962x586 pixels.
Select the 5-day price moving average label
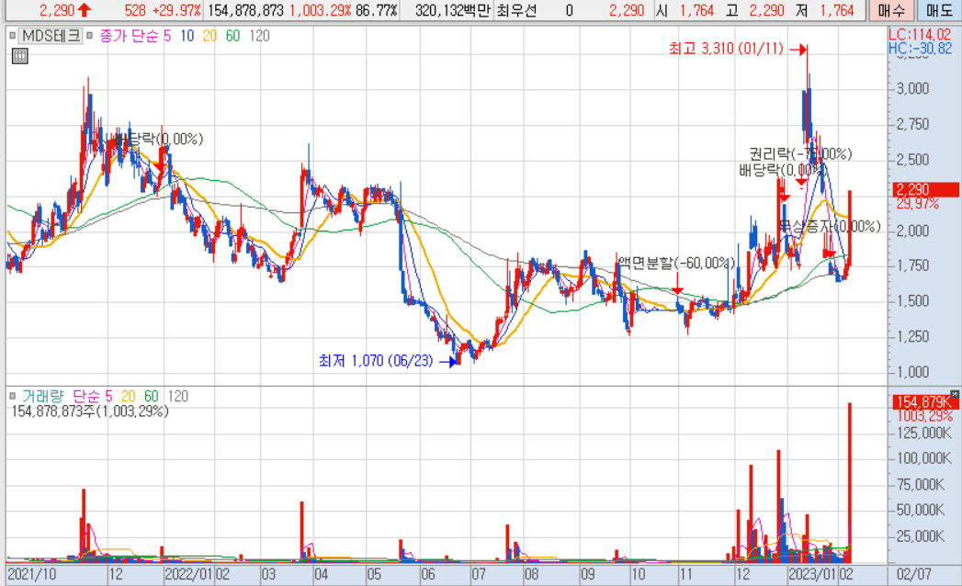pos(167,36)
